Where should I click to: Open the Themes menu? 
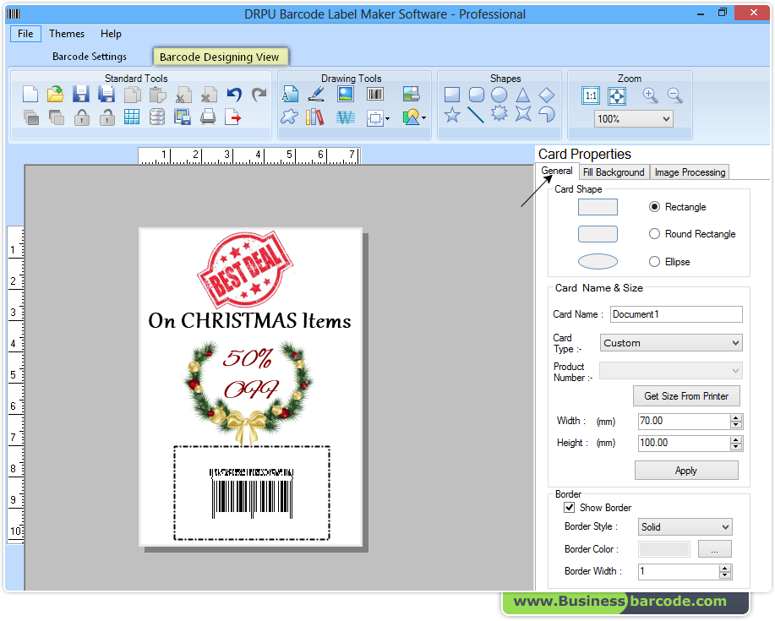[67, 34]
